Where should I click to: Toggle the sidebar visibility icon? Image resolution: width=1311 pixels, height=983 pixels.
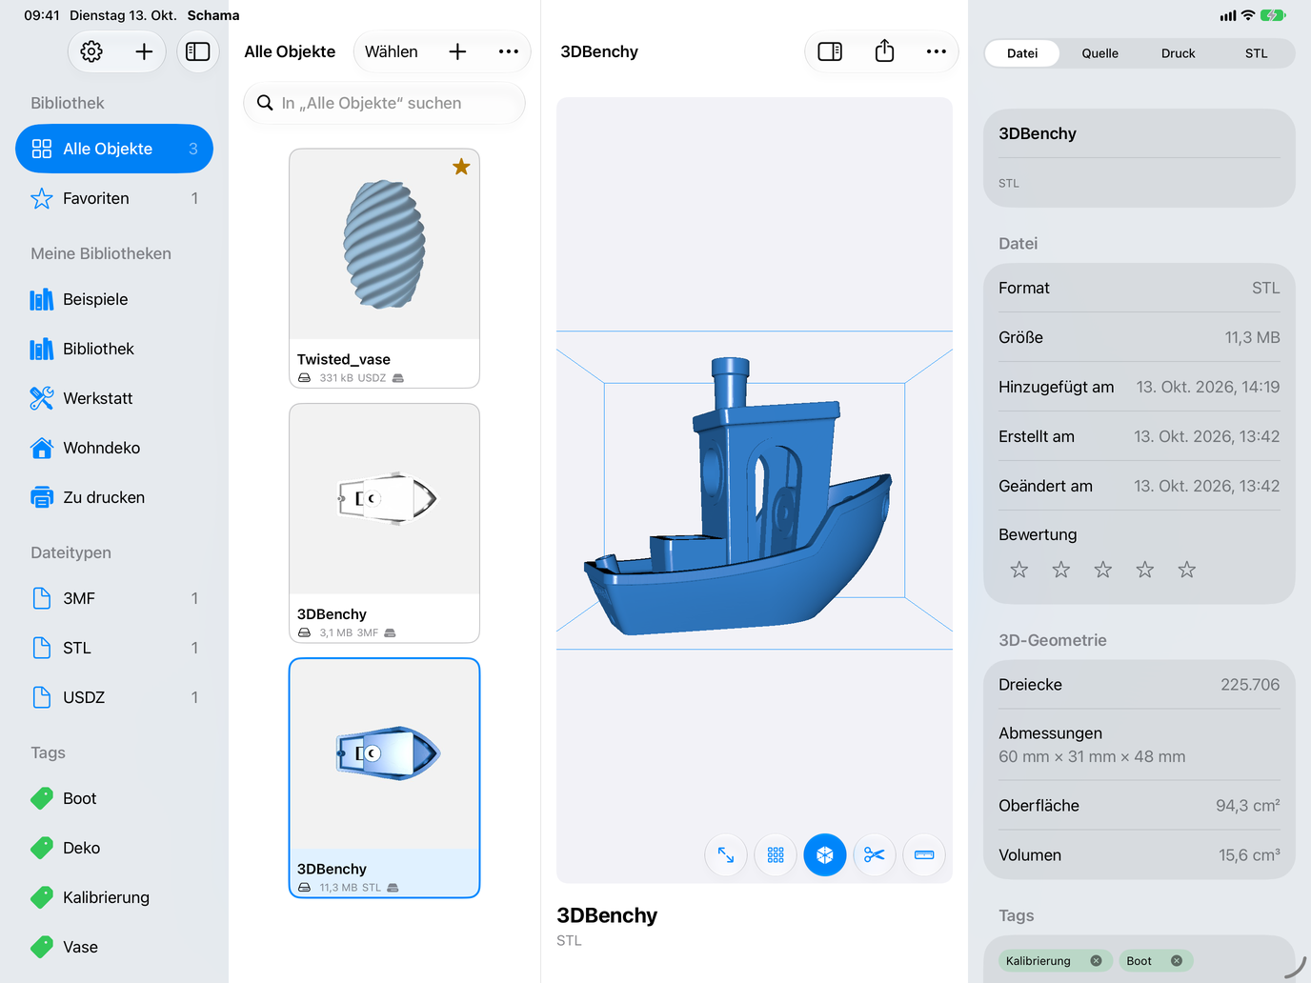point(198,51)
